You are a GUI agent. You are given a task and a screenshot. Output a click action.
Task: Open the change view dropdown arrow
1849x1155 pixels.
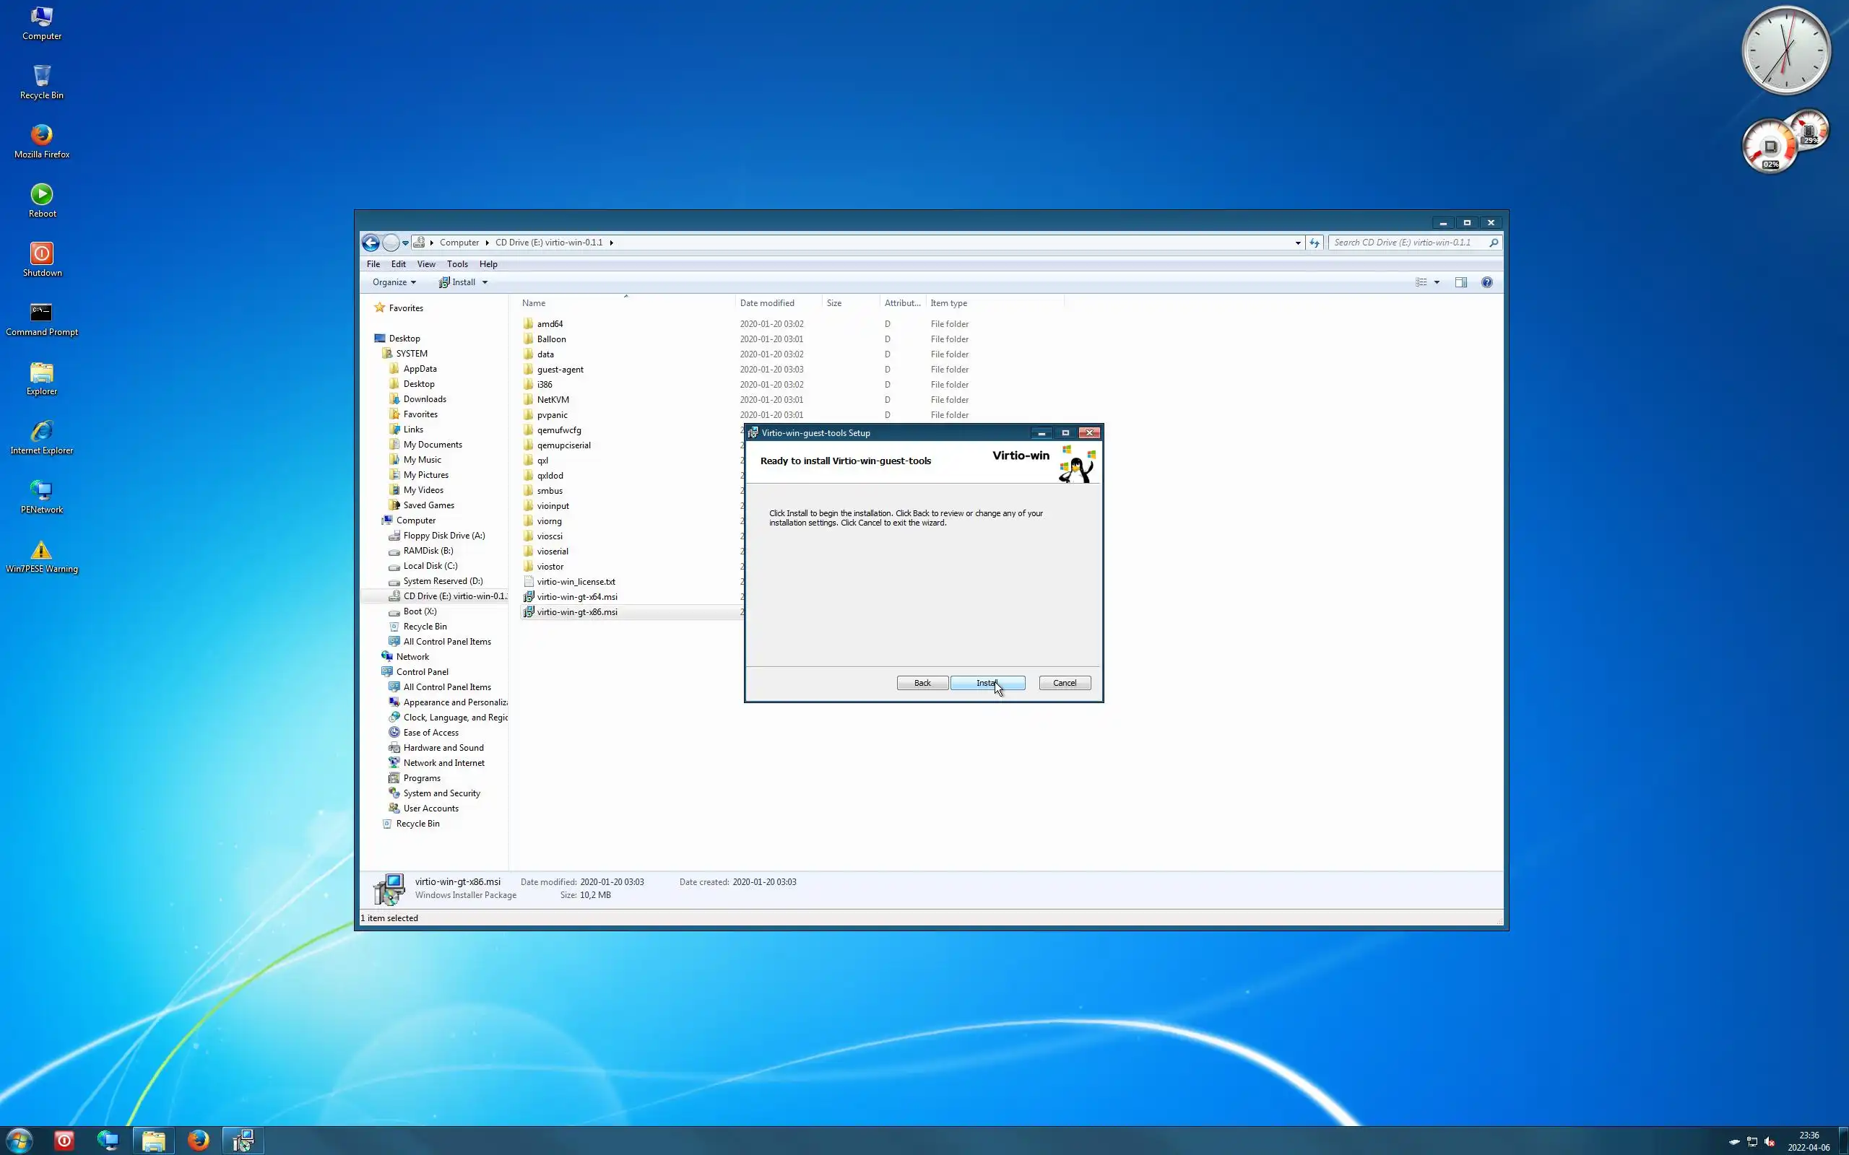pyautogui.click(x=1437, y=283)
